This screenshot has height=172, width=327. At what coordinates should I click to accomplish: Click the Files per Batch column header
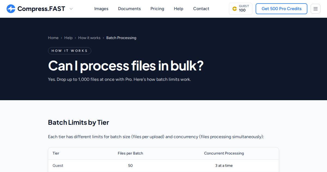[x=130, y=153]
